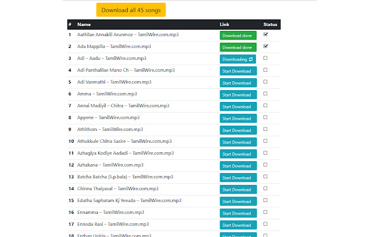Click the Status column header

coord(270,24)
